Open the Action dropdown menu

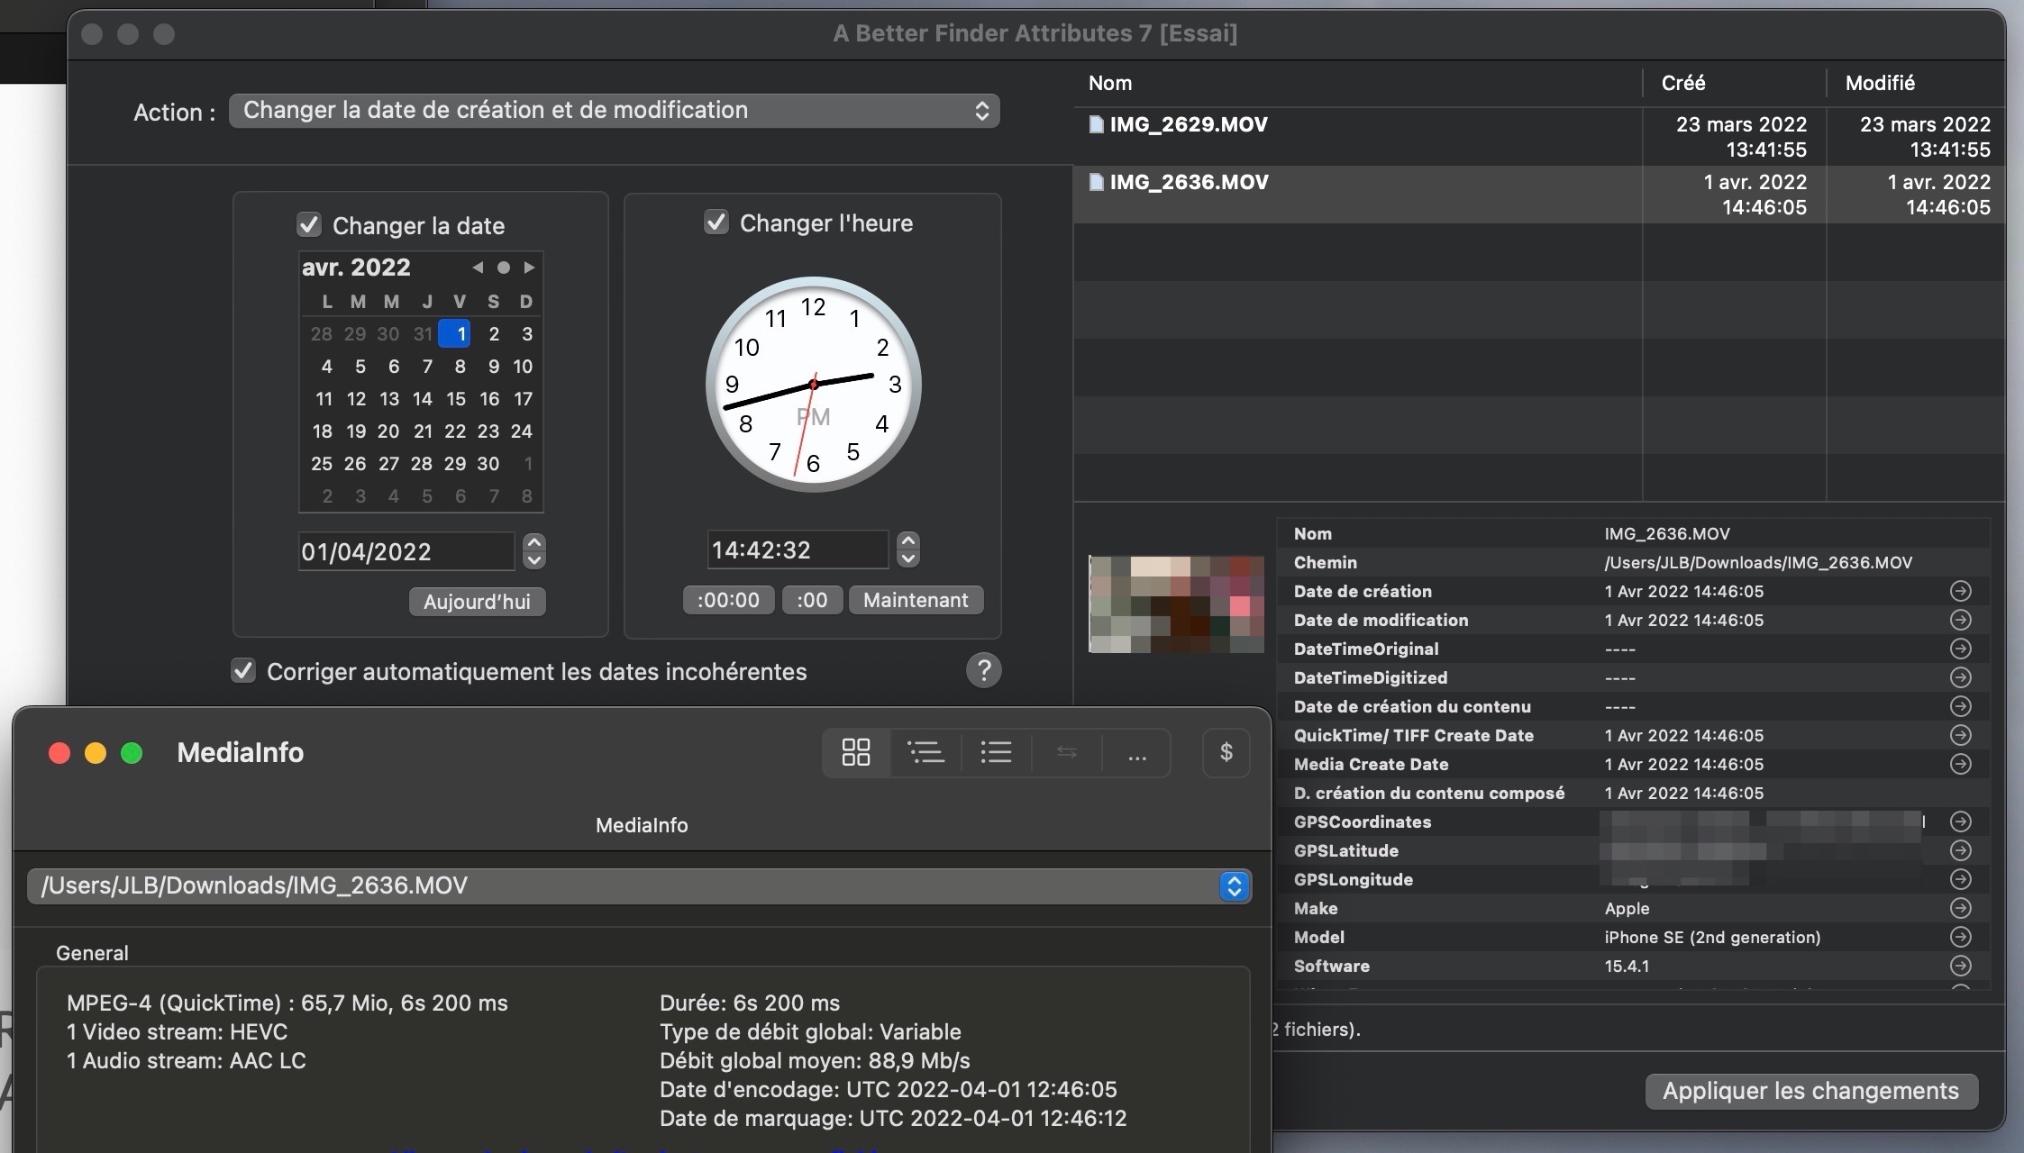614,111
